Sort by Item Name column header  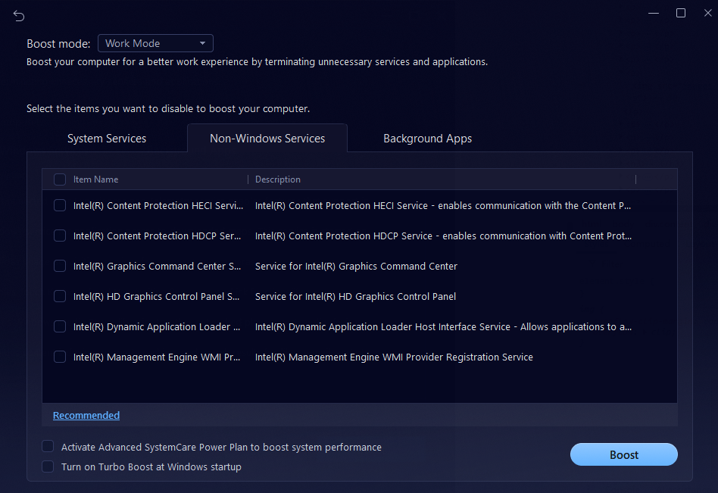[x=96, y=179]
